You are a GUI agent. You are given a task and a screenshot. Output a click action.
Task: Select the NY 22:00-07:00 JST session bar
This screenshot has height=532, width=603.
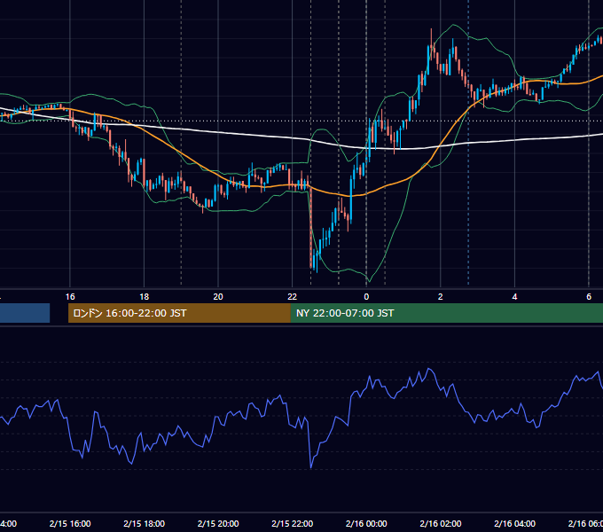click(x=447, y=313)
